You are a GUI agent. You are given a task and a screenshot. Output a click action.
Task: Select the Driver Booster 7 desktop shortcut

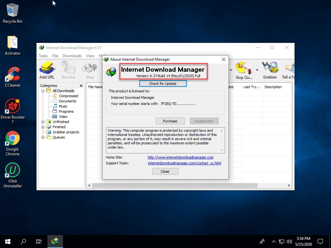[x=13, y=111]
